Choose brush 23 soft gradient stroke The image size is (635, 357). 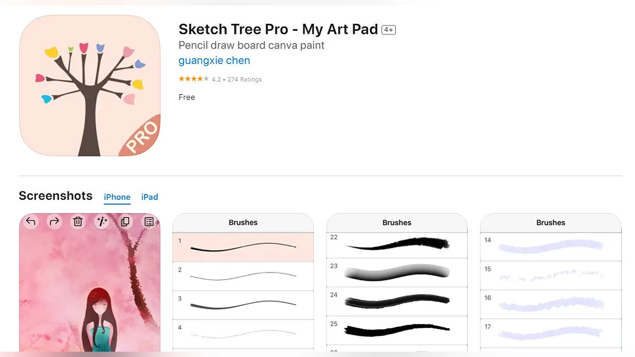click(397, 273)
